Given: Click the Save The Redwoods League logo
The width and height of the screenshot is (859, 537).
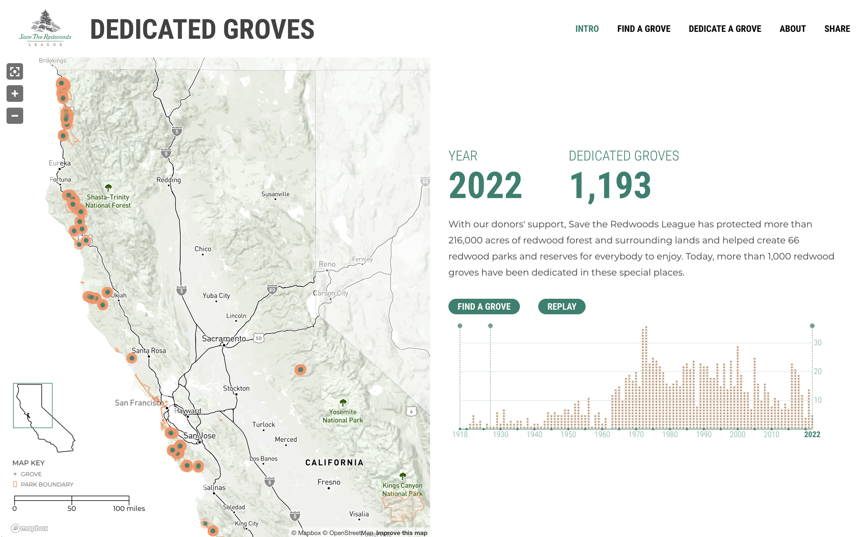Looking at the screenshot, I should [x=45, y=28].
